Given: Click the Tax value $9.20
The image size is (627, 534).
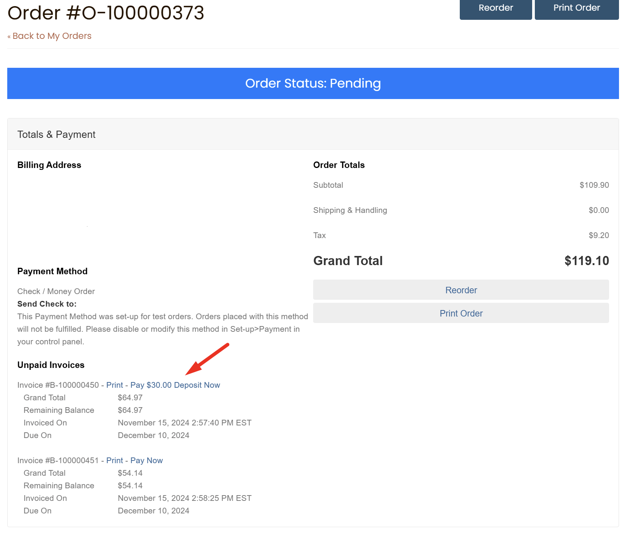Looking at the screenshot, I should (x=599, y=235).
